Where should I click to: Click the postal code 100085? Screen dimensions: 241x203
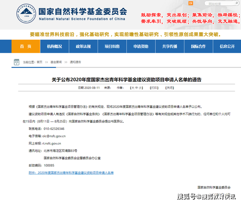tap(49, 165)
